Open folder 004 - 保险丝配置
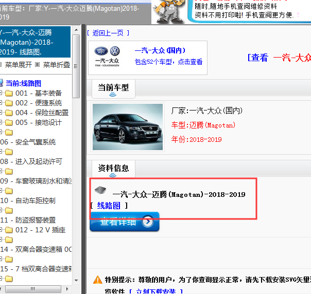Viewport: 311px width, 294px height. click(42, 113)
